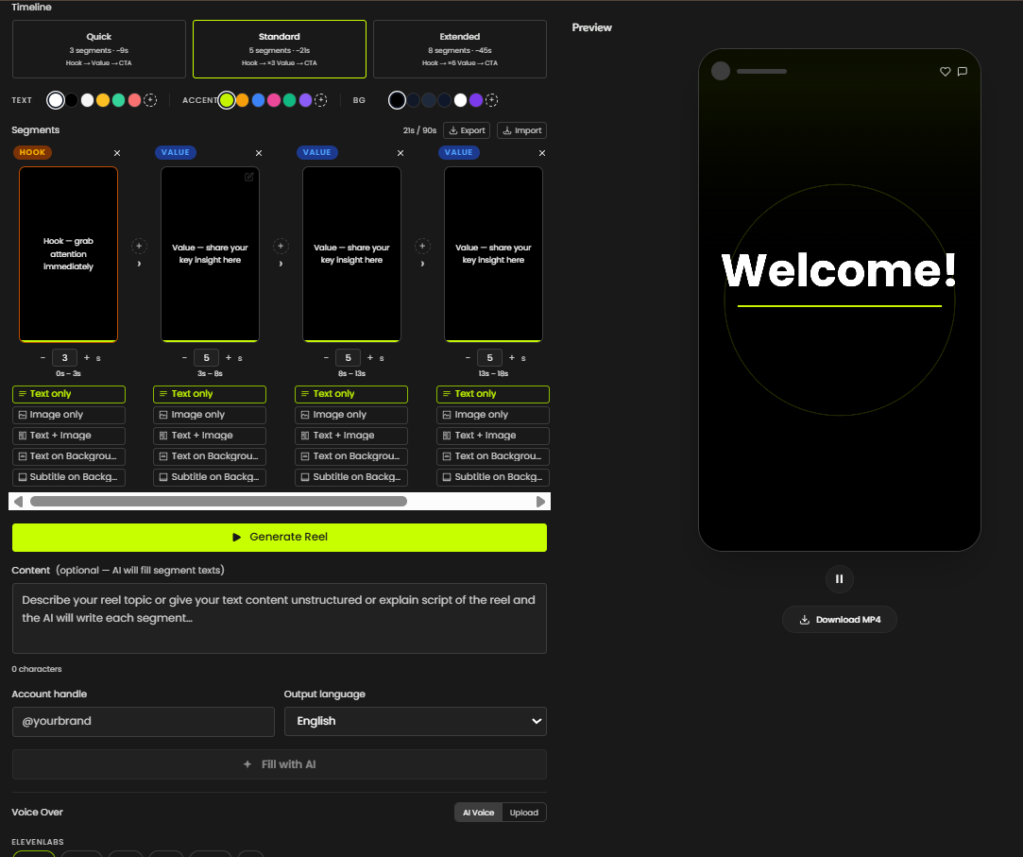
Task: Add a custom text color
Action: click(x=150, y=100)
